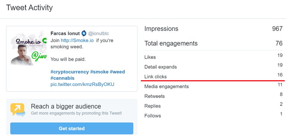286x135 pixels.
Task: Click the Get started button
Action: pyautogui.click(x=71, y=128)
